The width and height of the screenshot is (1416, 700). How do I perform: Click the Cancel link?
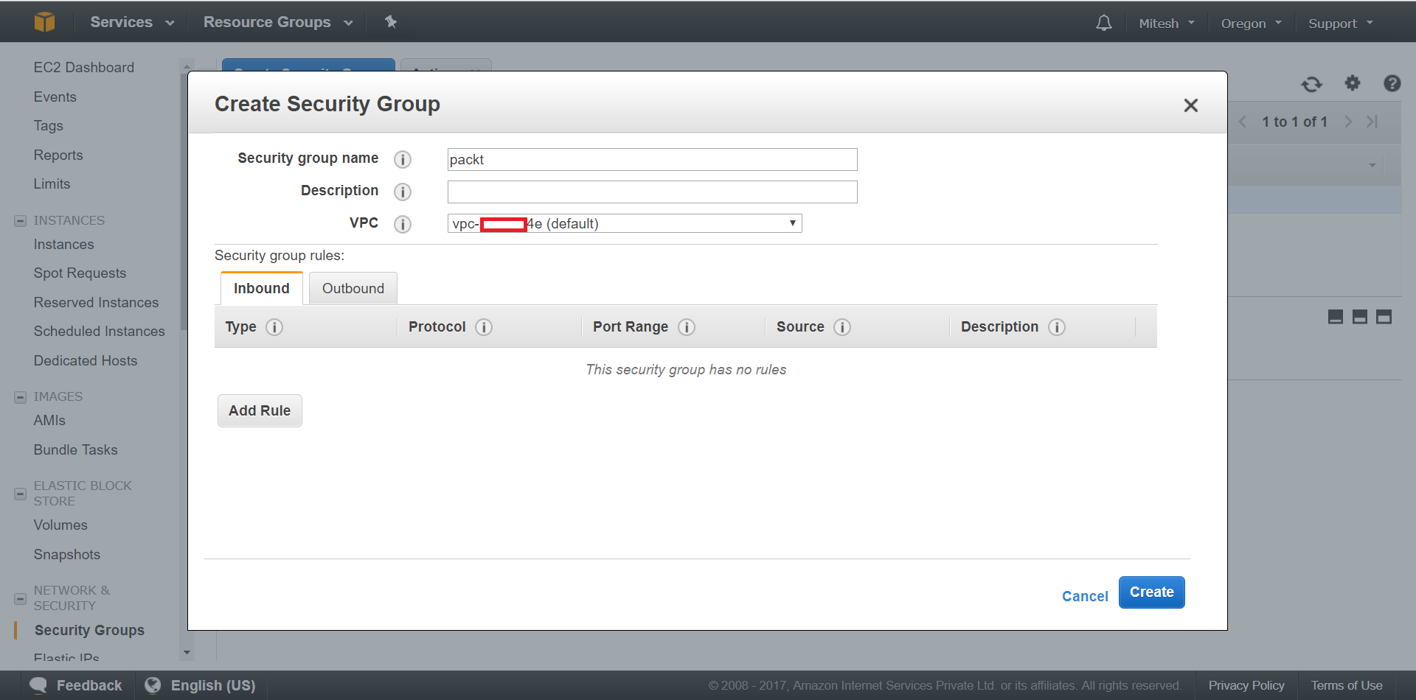click(1085, 596)
